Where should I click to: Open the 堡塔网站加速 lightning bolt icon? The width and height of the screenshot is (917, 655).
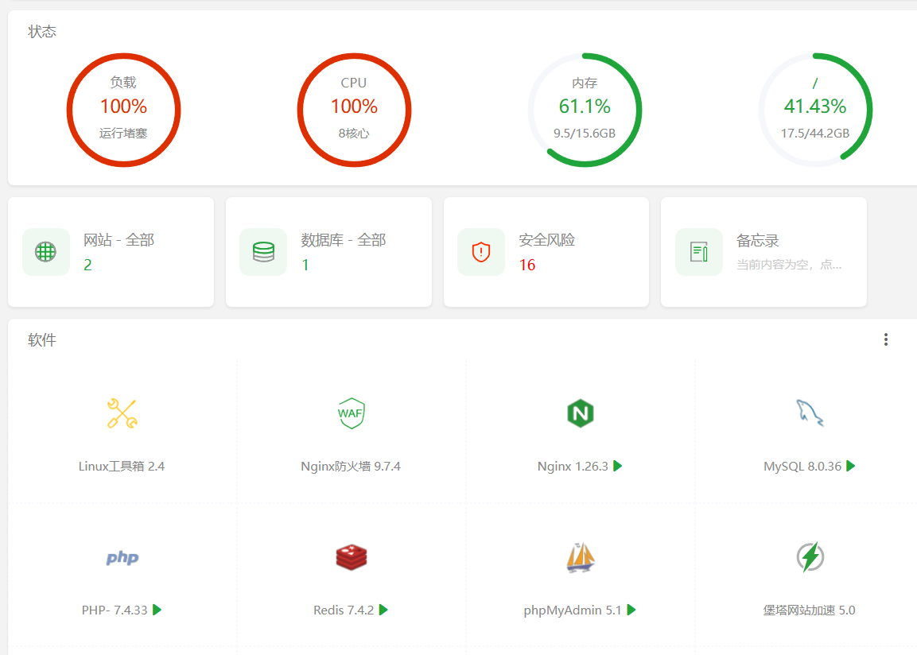(810, 557)
